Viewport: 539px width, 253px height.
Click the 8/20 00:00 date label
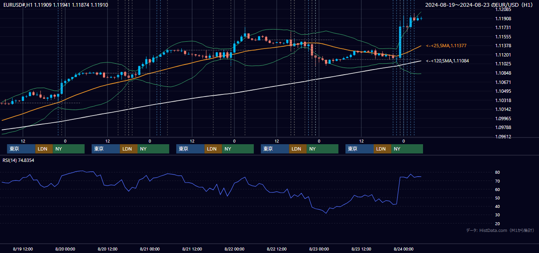point(65,249)
